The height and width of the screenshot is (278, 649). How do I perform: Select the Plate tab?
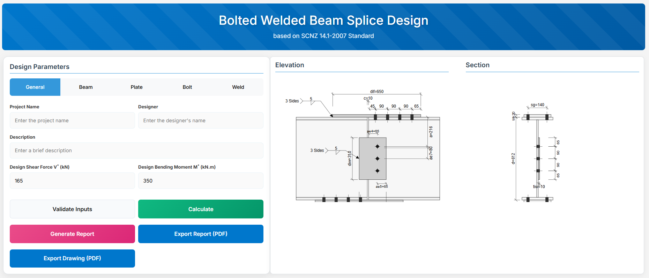[136, 87]
